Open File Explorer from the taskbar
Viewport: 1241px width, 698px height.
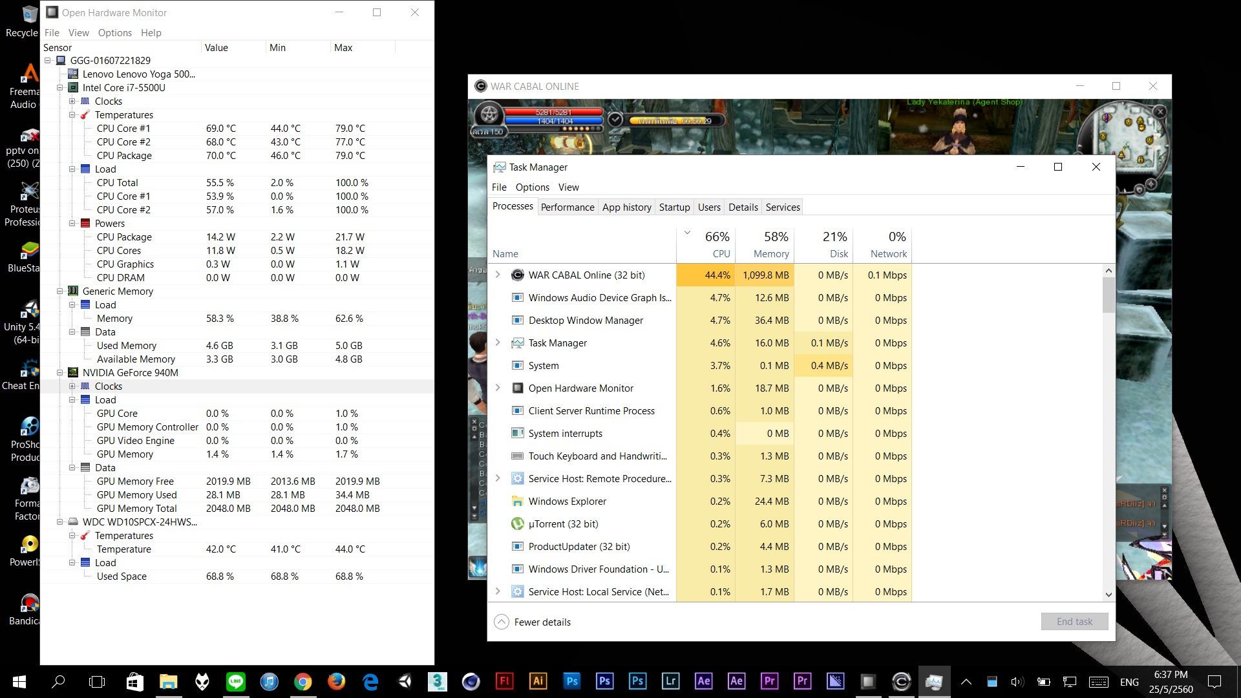click(x=168, y=681)
